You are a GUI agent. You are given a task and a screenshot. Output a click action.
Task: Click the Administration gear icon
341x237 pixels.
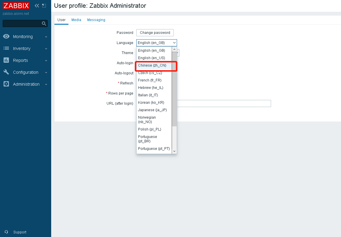tap(6, 84)
